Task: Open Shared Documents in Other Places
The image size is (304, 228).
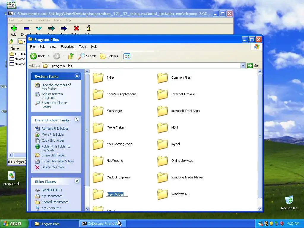Action: 55,202
